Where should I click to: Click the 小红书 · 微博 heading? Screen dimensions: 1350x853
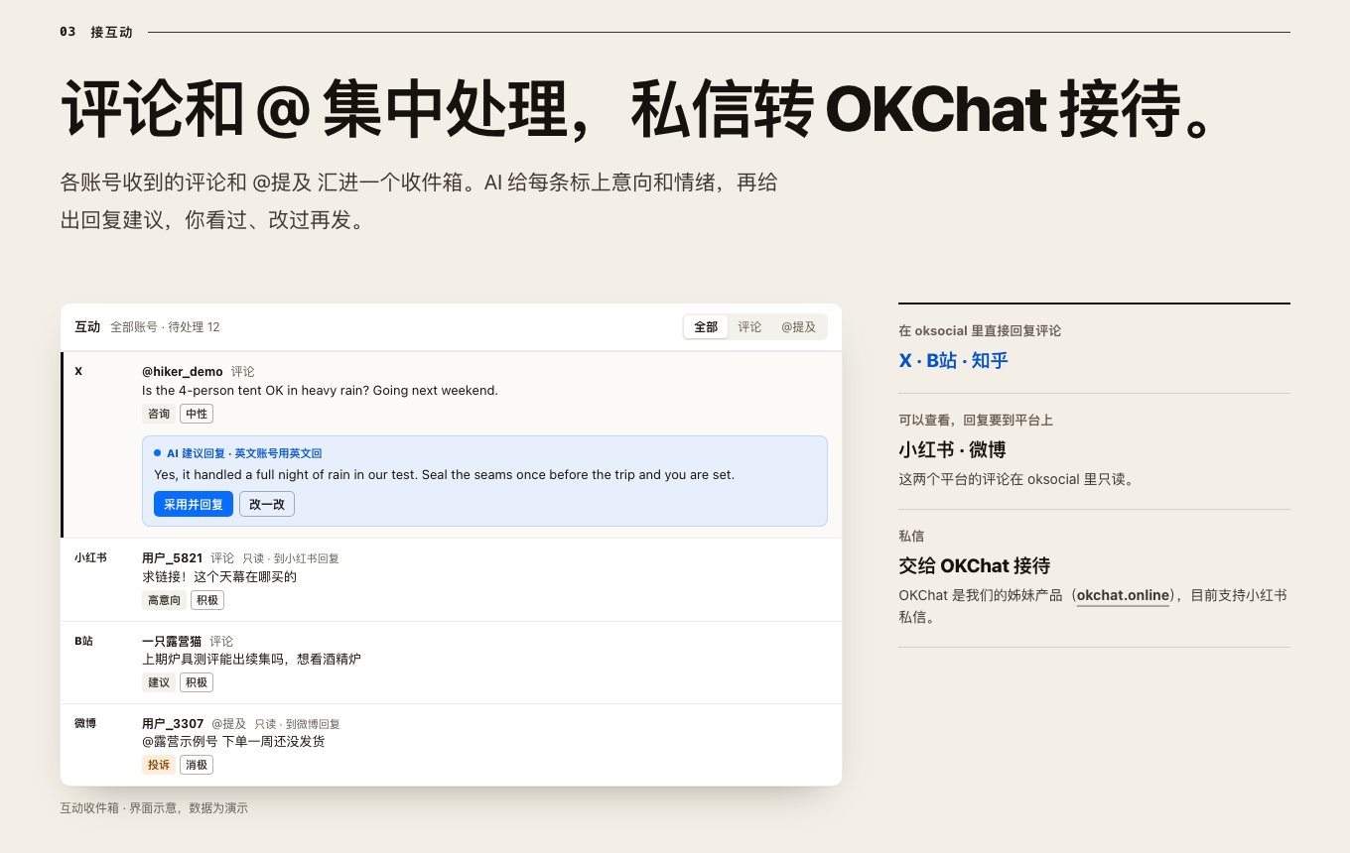pos(952,449)
